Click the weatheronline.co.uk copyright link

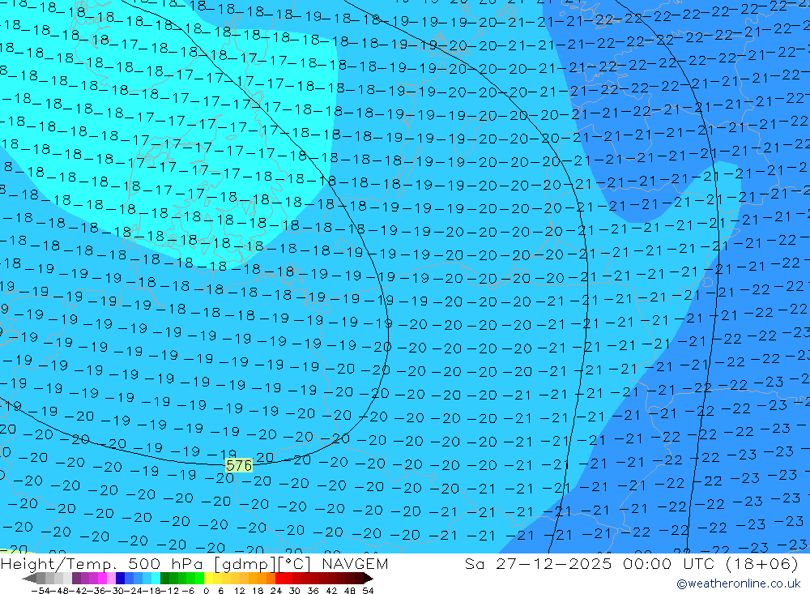point(738,583)
